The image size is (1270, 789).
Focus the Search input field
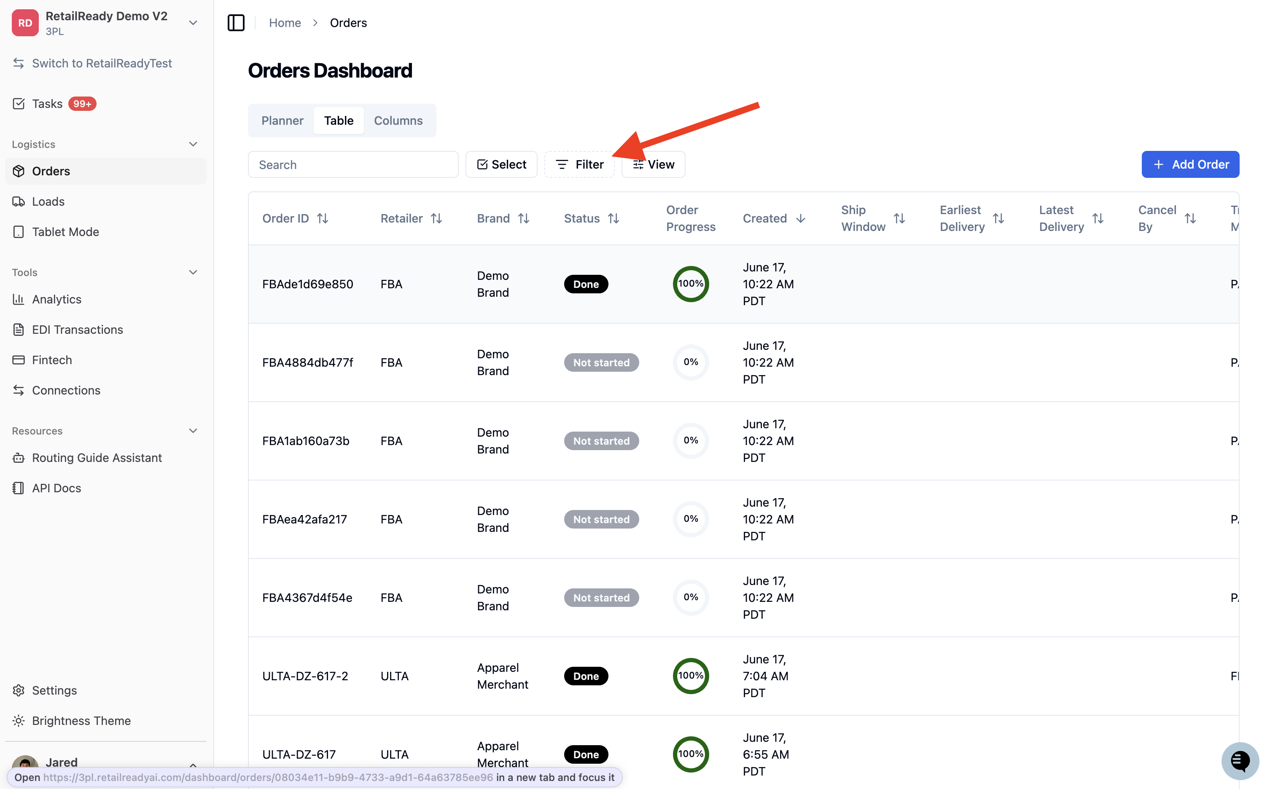(353, 164)
